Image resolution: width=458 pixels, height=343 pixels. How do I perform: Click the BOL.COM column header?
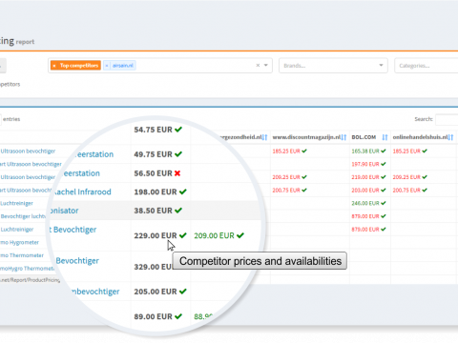pyautogui.click(x=364, y=137)
